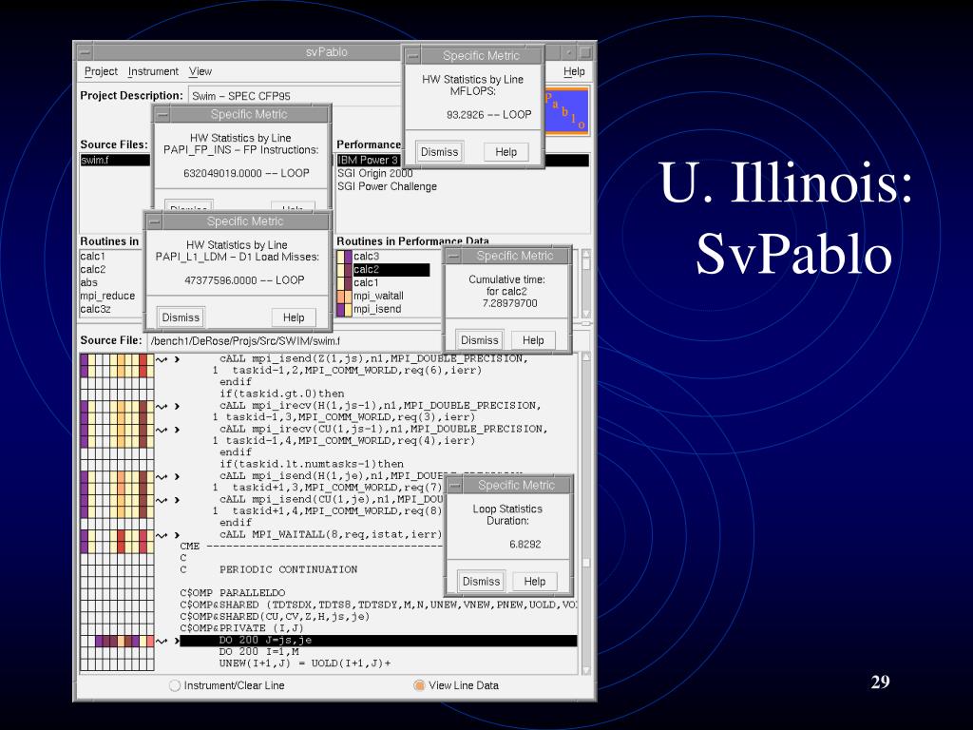
Task: Dismiss the Cumulative time dialog
Action: point(479,340)
